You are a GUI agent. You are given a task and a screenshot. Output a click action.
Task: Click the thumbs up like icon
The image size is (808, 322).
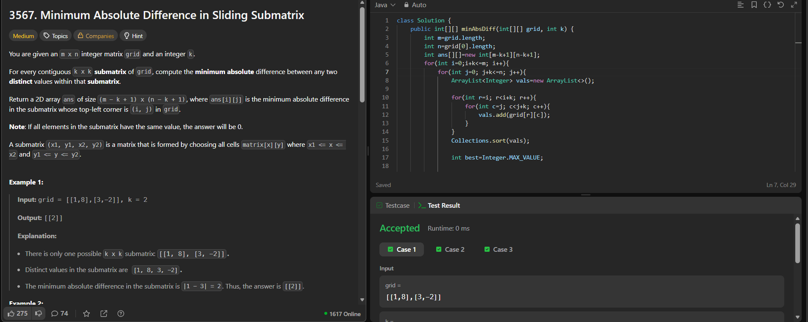11,314
